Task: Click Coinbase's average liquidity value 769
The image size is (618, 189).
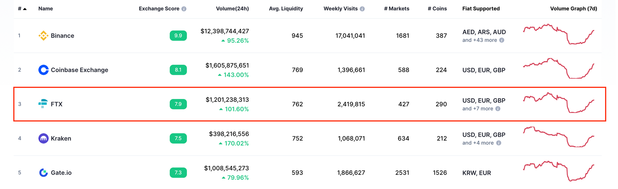Action: pyautogui.click(x=297, y=70)
